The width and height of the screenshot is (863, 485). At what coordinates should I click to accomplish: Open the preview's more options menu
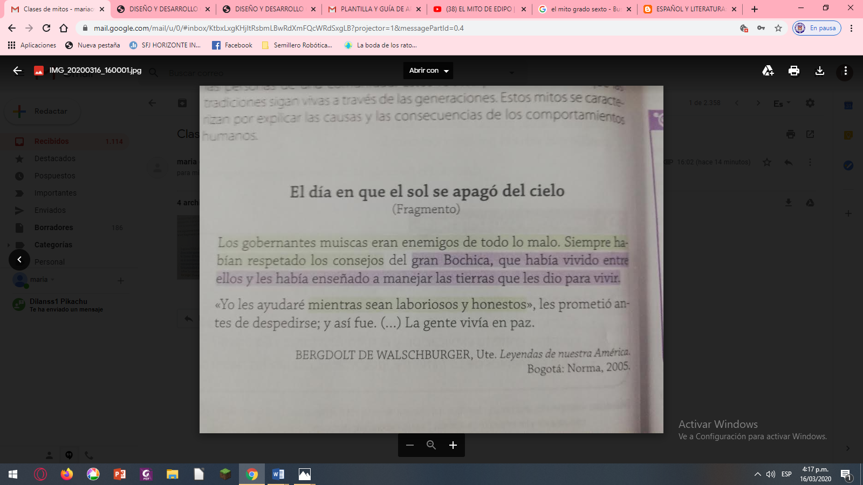pos(845,71)
